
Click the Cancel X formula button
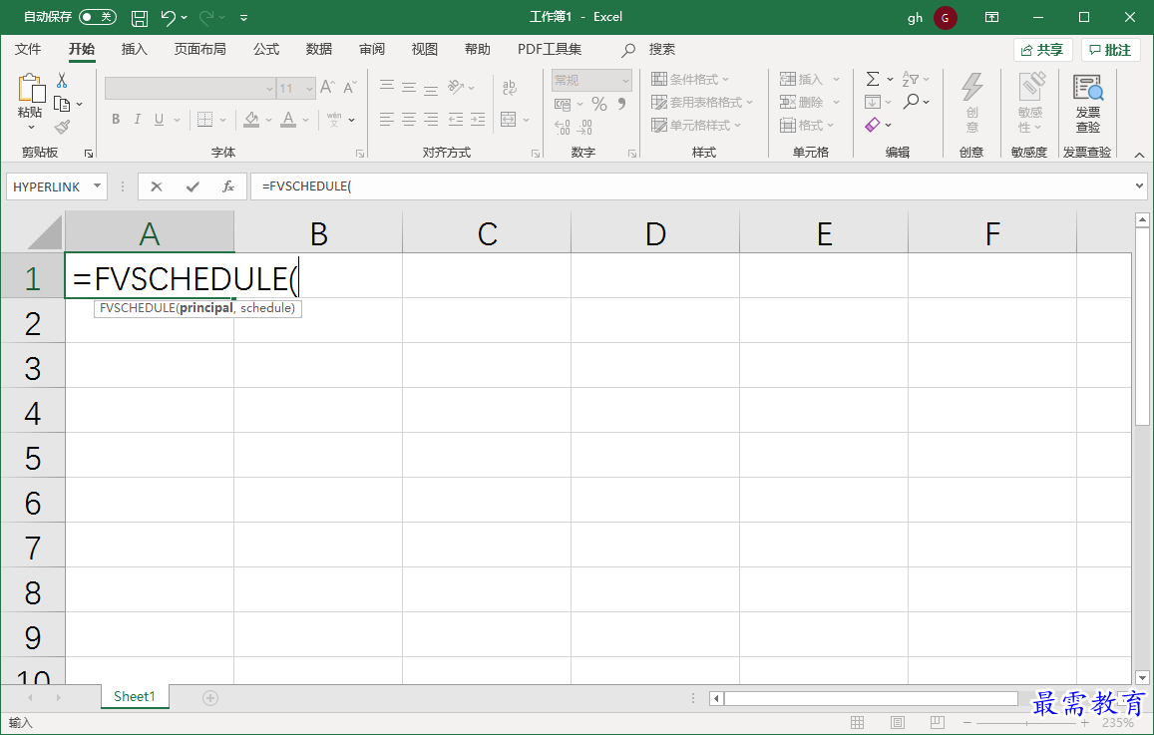pos(157,186)
